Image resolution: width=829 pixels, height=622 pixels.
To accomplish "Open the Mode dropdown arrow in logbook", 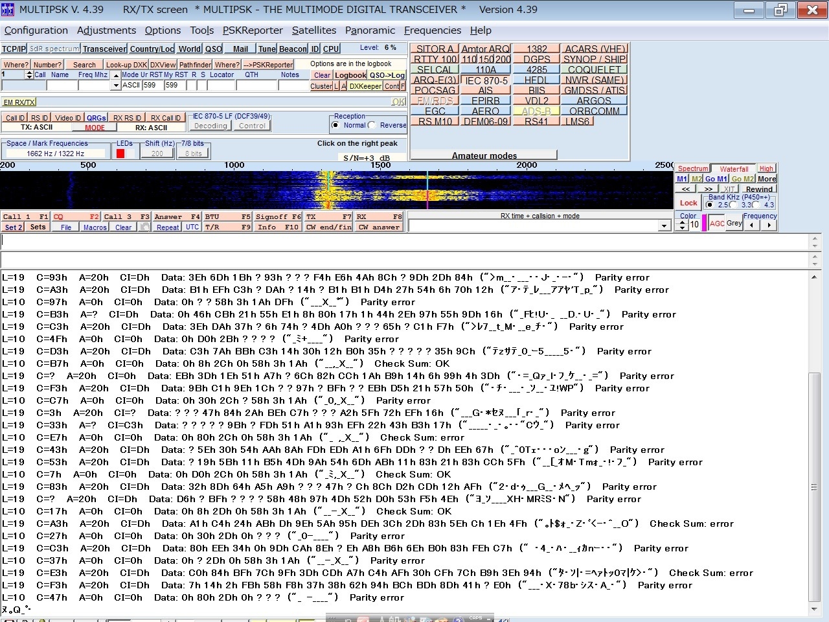I will click(115, 86).
